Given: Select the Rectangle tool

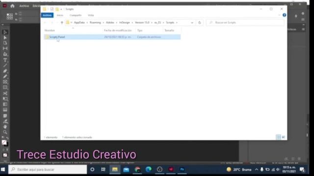Looking at the screenshot, I should point(5,88).
